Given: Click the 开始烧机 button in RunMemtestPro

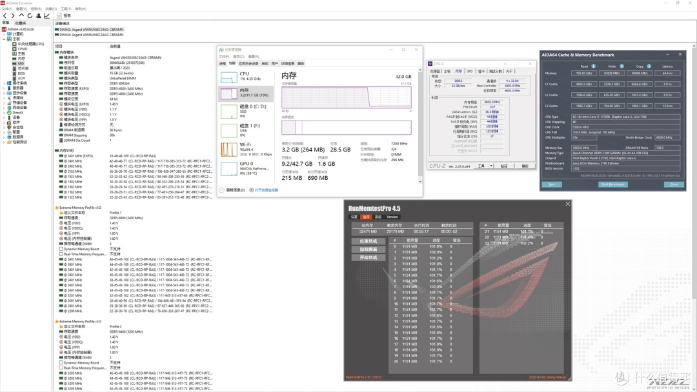Looking at the screenshot, I should [368, 257].
